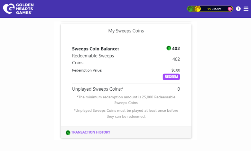Click the Unplayed Sweeps Coins label
Screen dimensions: 251x151
point(98,89)
